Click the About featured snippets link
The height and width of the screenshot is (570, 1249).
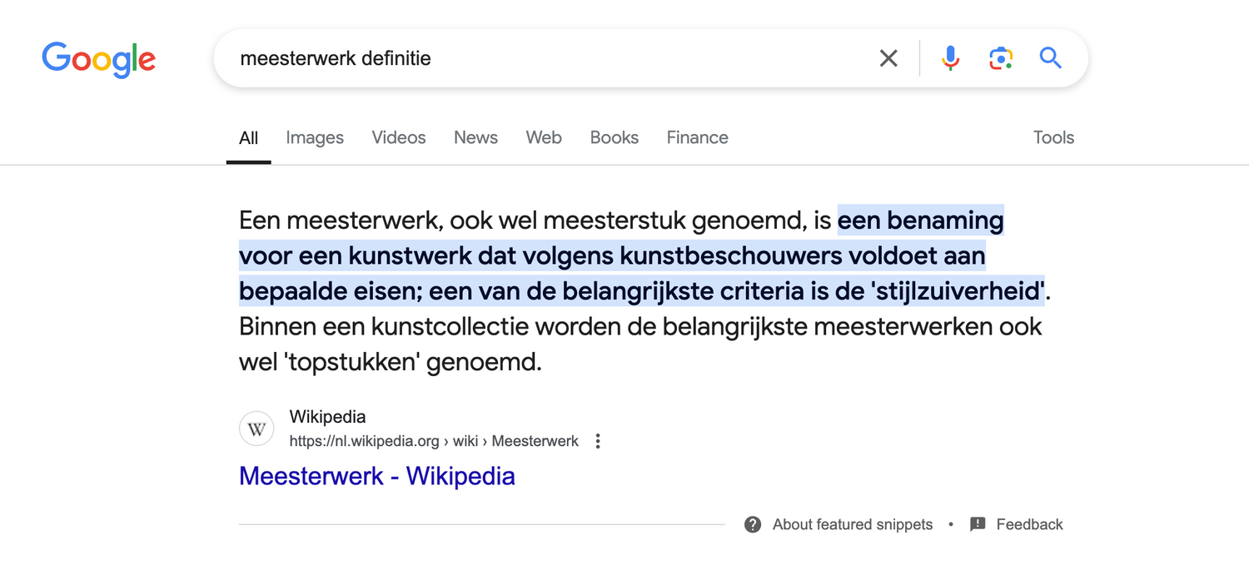tap(853, 524)
